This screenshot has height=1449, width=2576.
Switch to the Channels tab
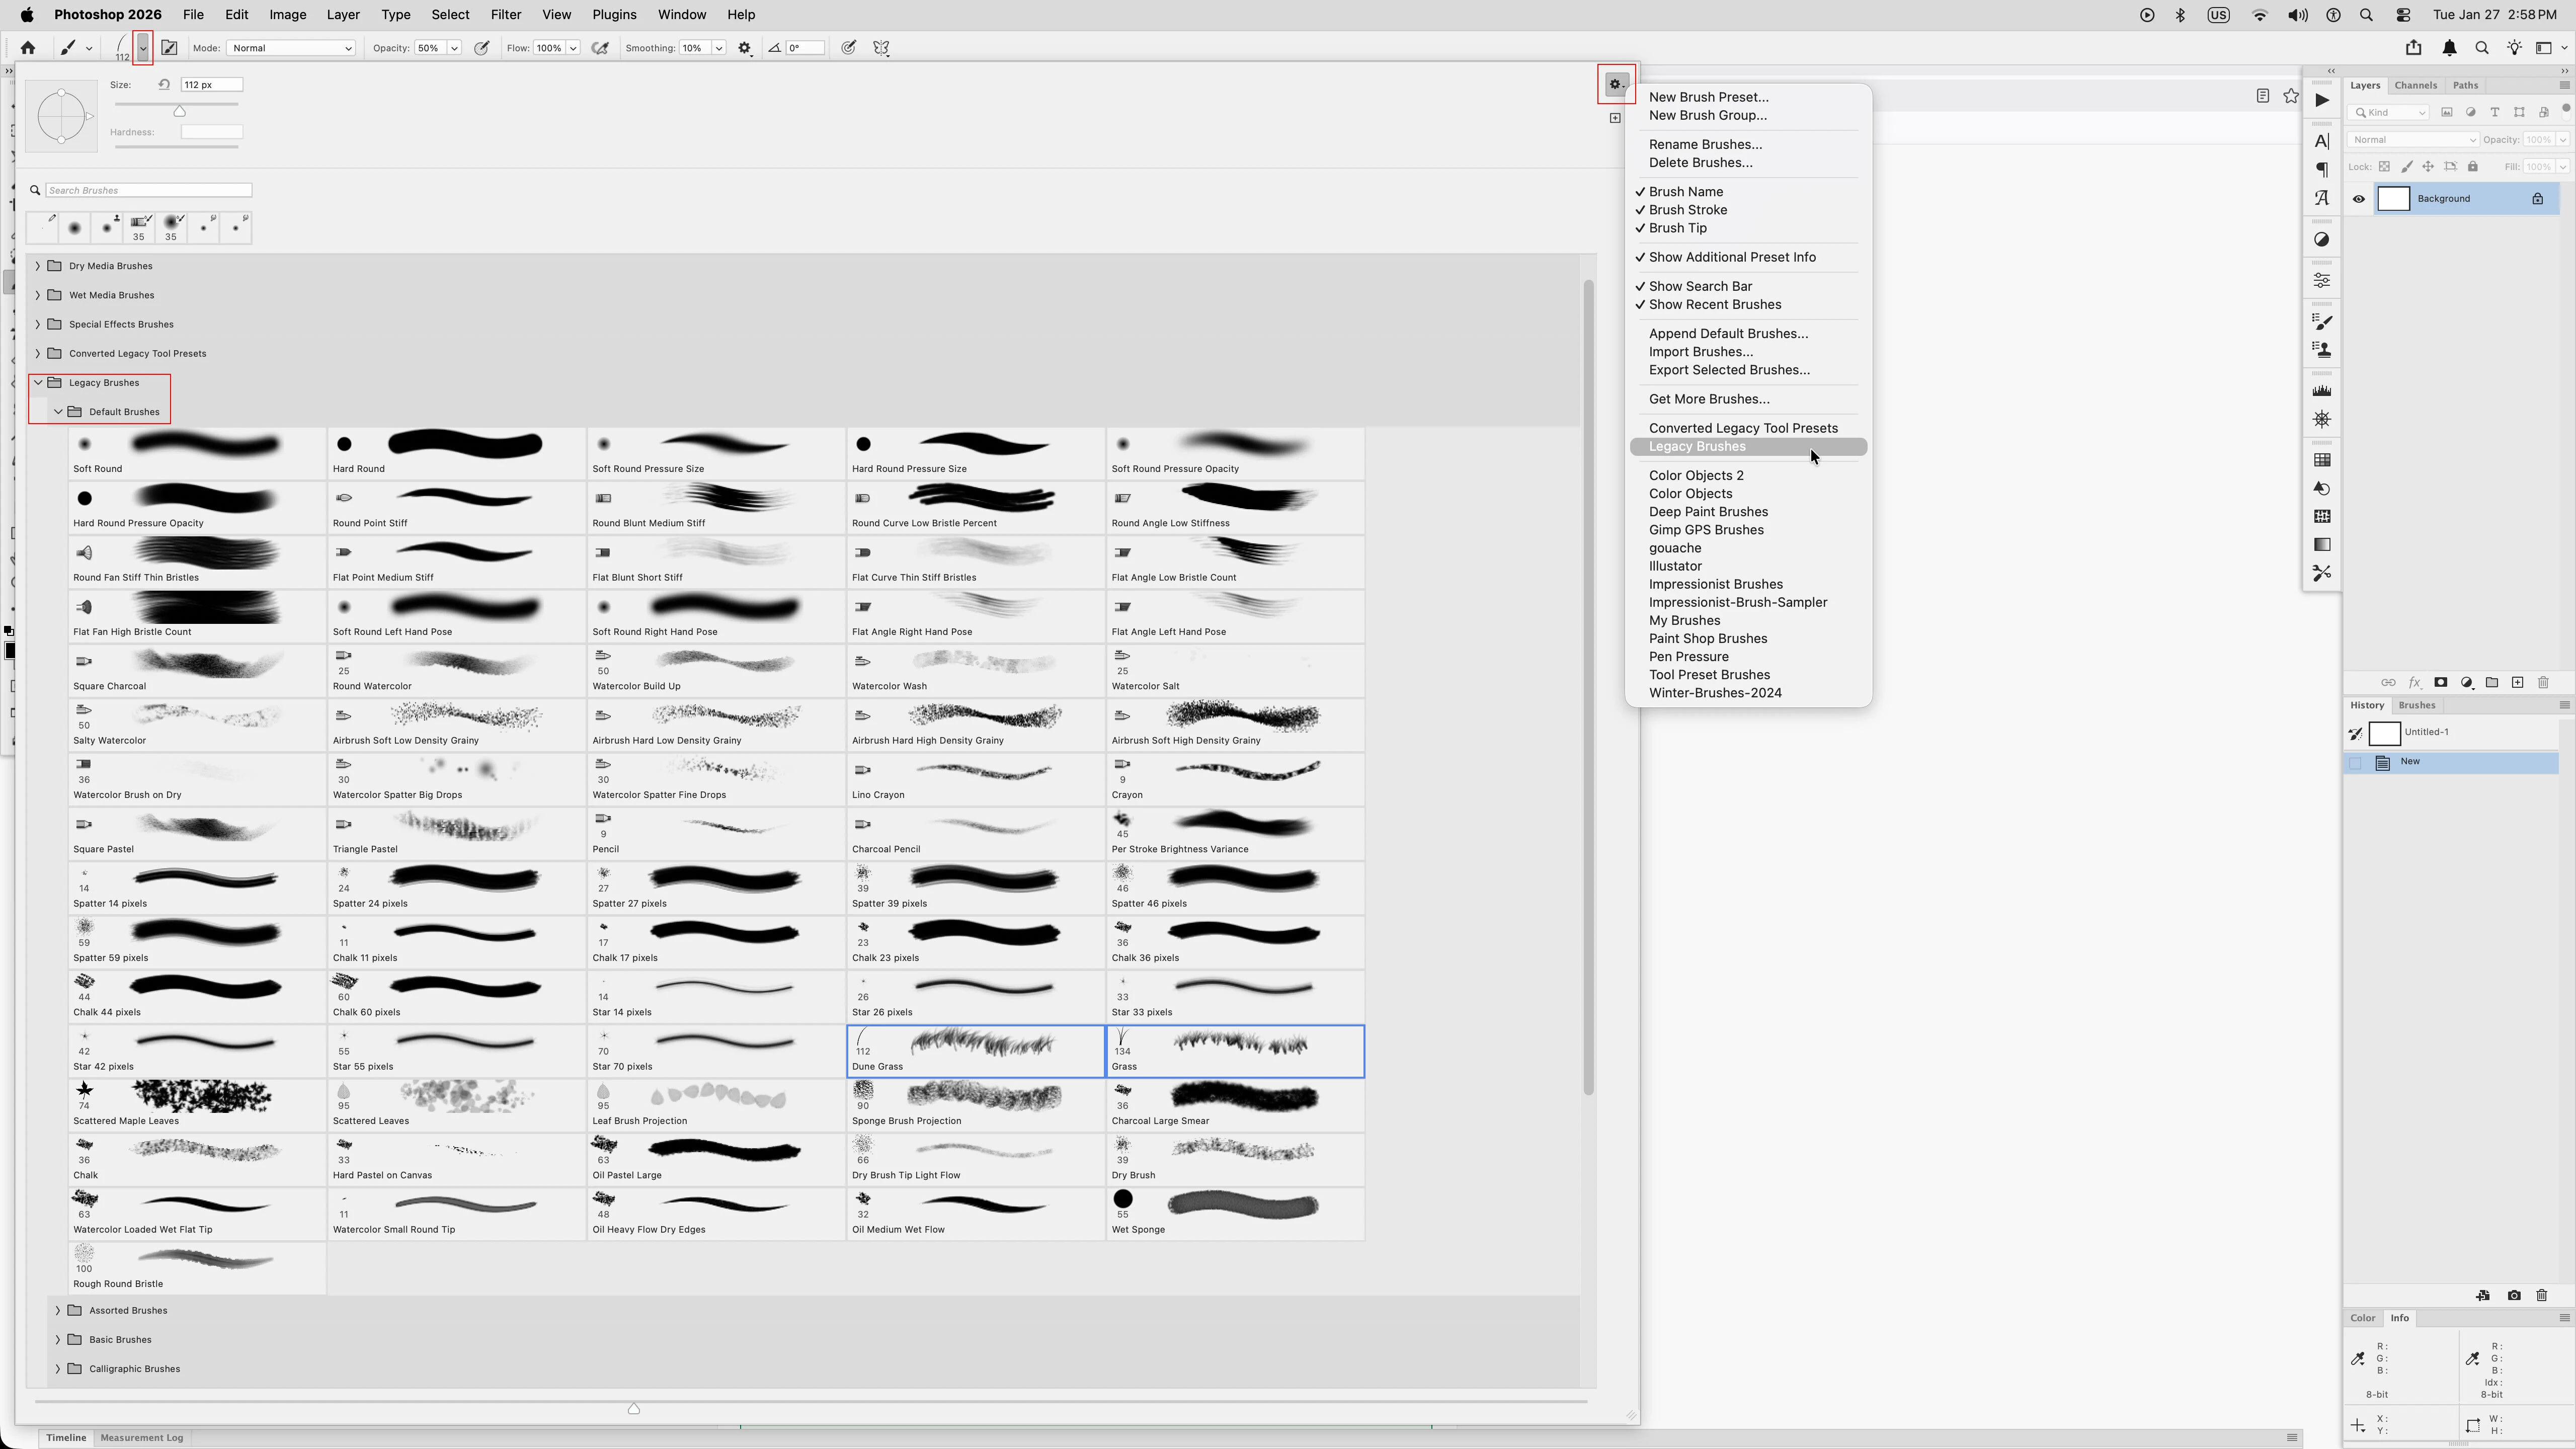coord(2415,86)
